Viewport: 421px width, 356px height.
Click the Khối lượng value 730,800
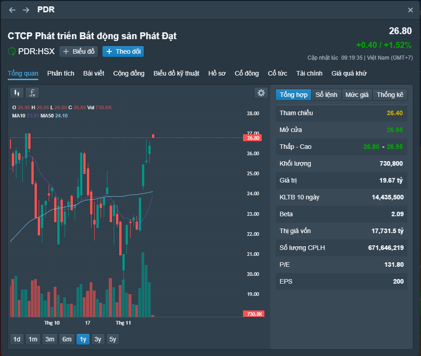pos(391,163)
